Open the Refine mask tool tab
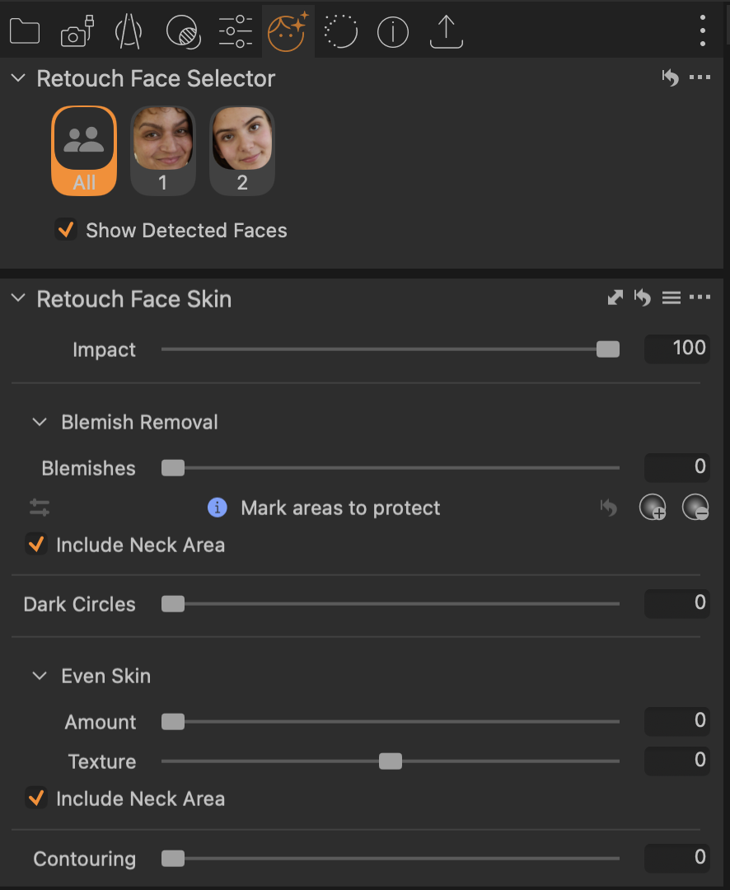 340,30
